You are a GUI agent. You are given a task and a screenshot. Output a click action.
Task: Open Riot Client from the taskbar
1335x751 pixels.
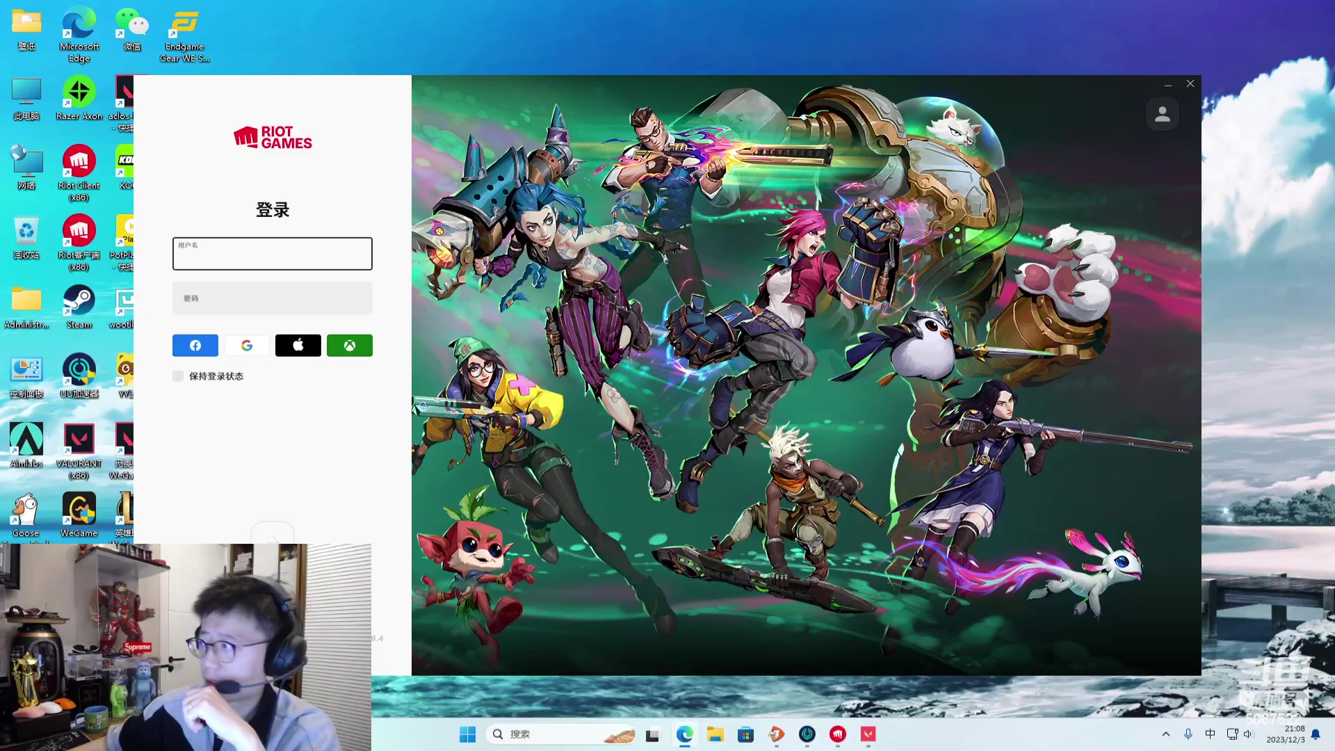pyautogui.click(x=838, y=734)
